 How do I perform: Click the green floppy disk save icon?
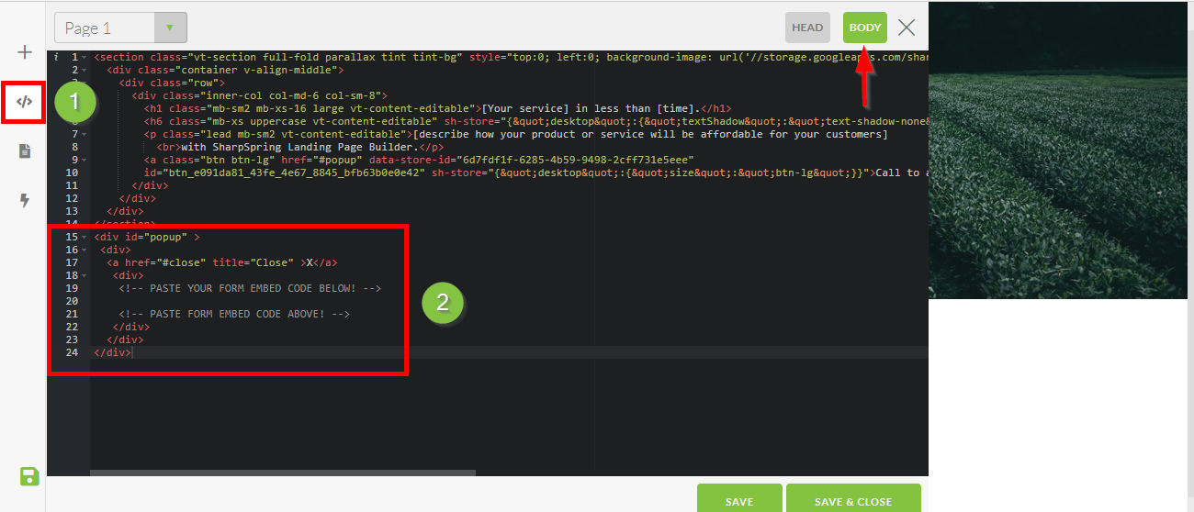(x=28, y=475)
